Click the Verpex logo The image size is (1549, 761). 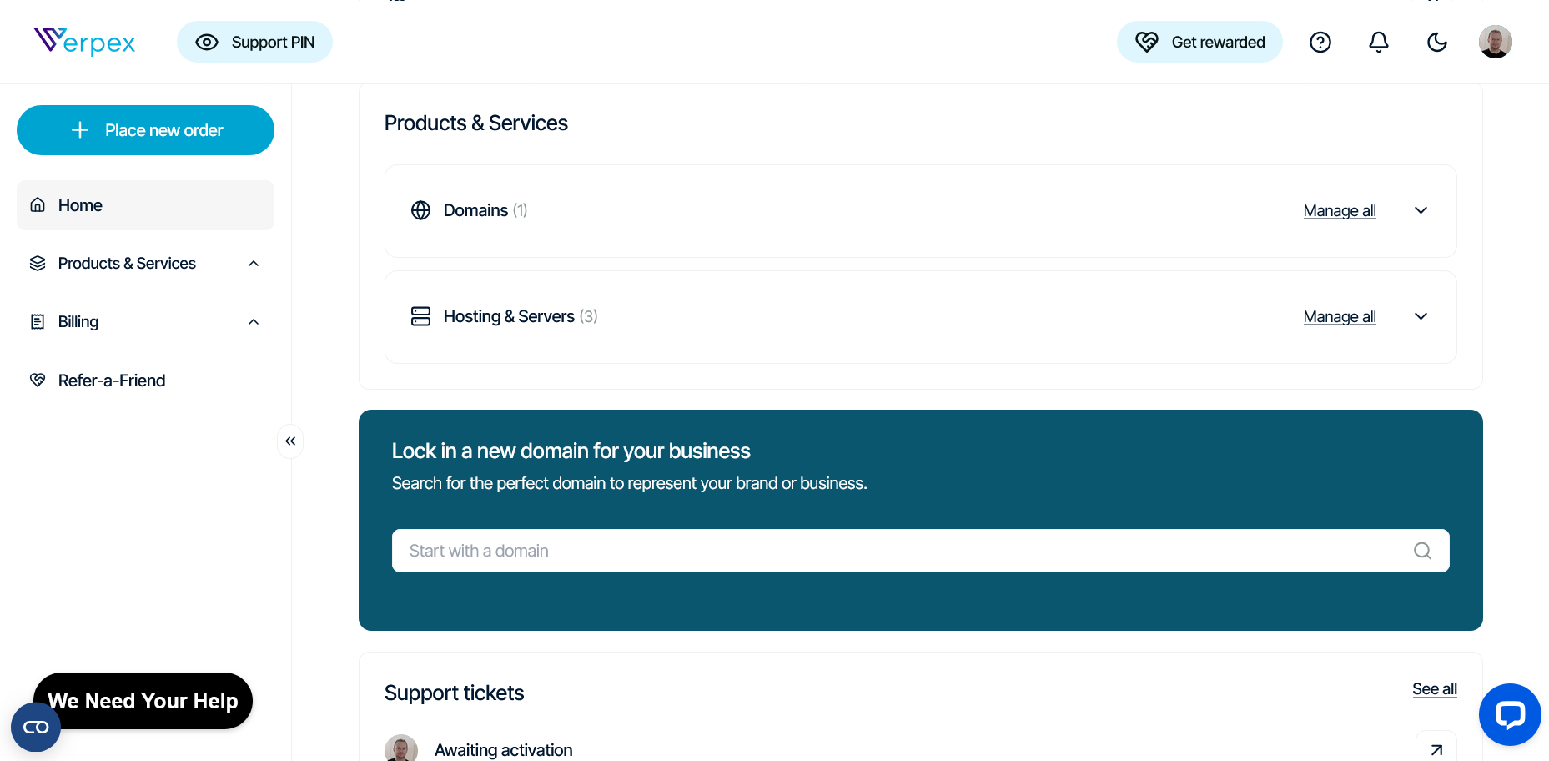point(84,41)
